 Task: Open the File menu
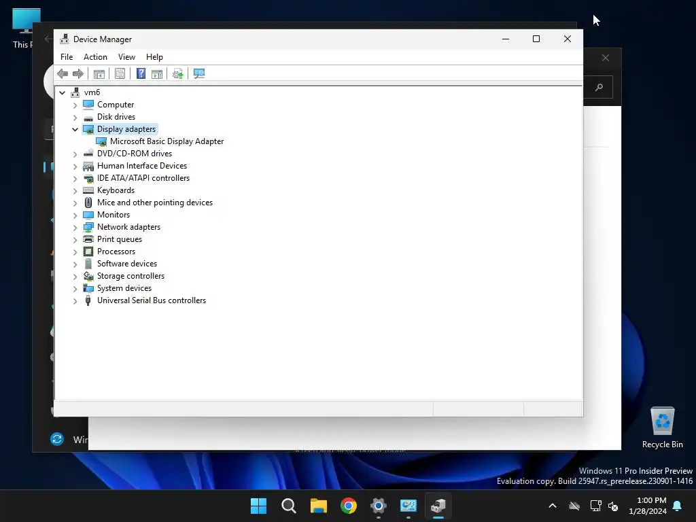[67, 57]
